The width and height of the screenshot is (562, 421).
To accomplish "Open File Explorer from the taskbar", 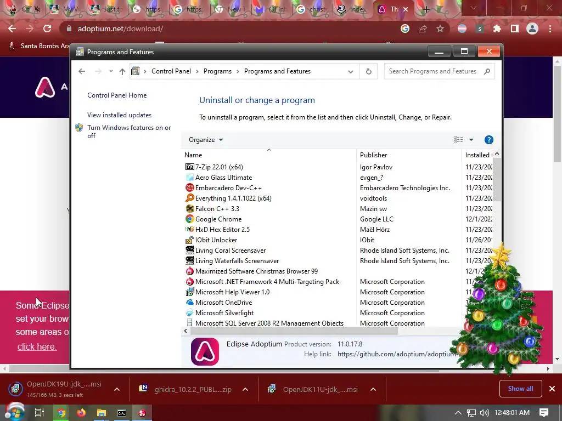I will pyautogui.click(x=102, y=413).
